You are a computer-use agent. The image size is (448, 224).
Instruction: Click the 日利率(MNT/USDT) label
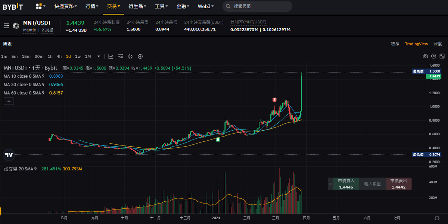coord(248,22)
